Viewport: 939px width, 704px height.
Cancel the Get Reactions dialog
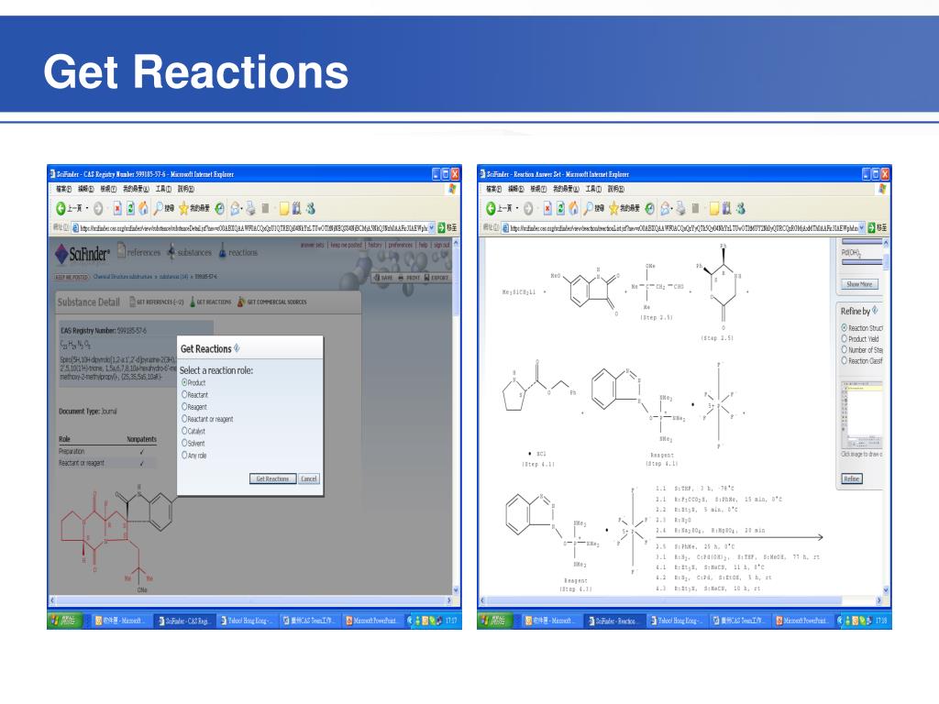[x=309, y=478]
